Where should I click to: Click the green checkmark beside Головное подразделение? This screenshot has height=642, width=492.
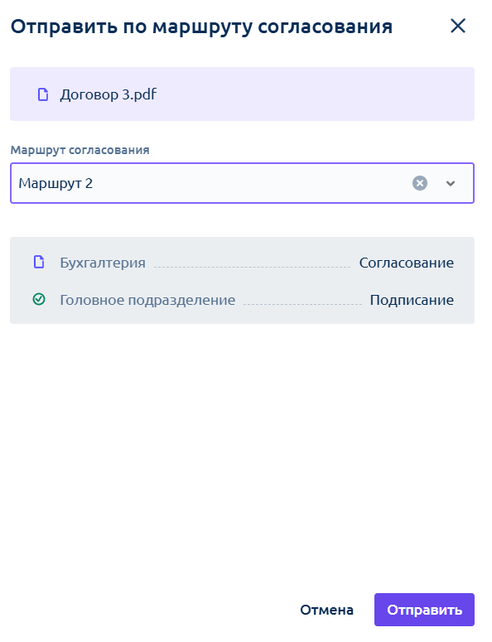(39, 299)
